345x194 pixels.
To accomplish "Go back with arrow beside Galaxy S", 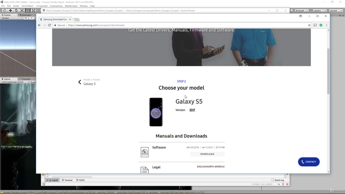I will pos(80,82).
